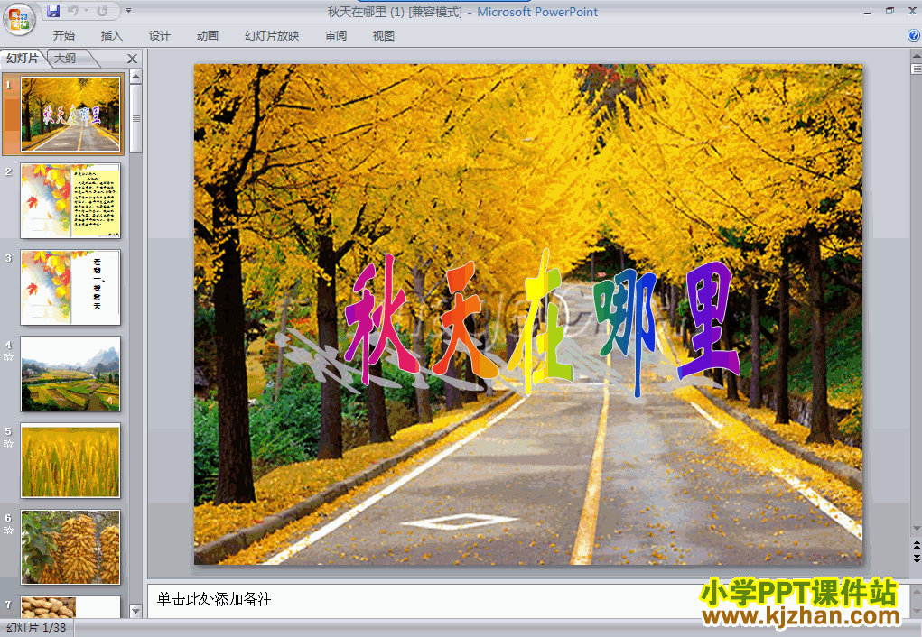Click the animation star icon on slide 5
This screenshot has width=922, height=637.
[8, 444]
